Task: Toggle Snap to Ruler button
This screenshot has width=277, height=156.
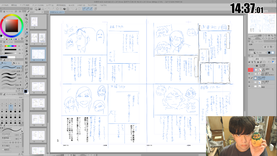Action: [x=84, y=9]
